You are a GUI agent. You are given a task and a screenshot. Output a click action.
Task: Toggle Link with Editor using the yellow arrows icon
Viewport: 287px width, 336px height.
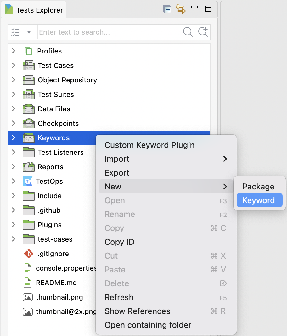(181, 9)
